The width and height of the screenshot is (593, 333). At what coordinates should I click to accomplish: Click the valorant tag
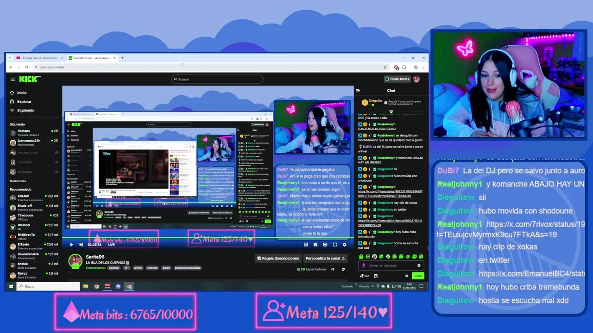point(152,268)
